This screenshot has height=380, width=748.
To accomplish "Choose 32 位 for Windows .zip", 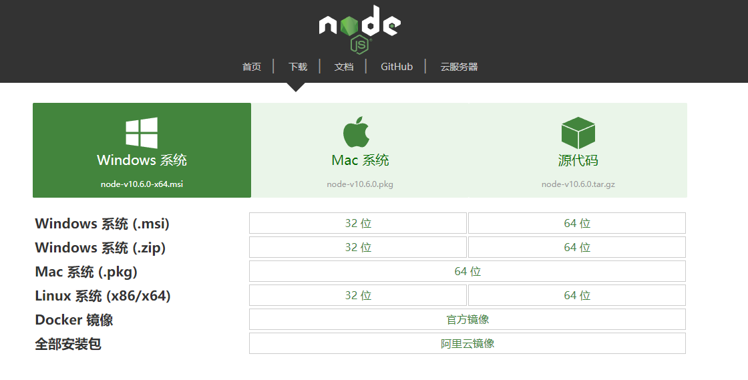I will pyautogui.click(x=358, y=247).
